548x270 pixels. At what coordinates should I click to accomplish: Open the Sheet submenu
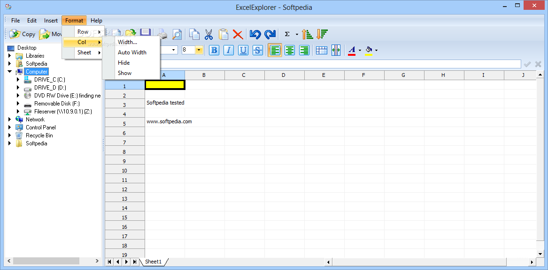pos(83,52)
